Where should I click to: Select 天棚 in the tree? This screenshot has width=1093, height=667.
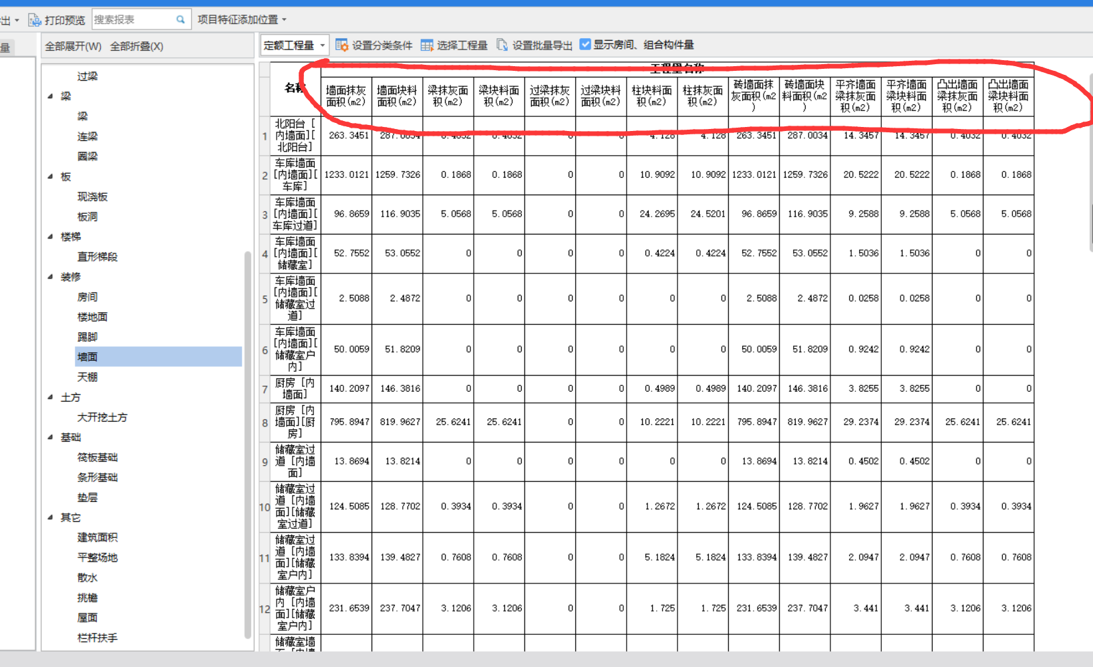pyautogui.click(x=88, y=377)
